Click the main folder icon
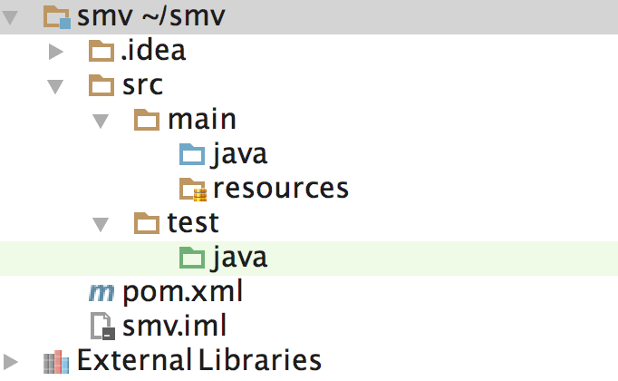Image resolution: width=618 pixels, height=381 pixels. pyautogui.click(x=146, y=120)
